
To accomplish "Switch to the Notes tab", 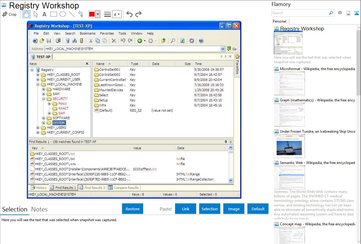I will (x=39, y=209).
